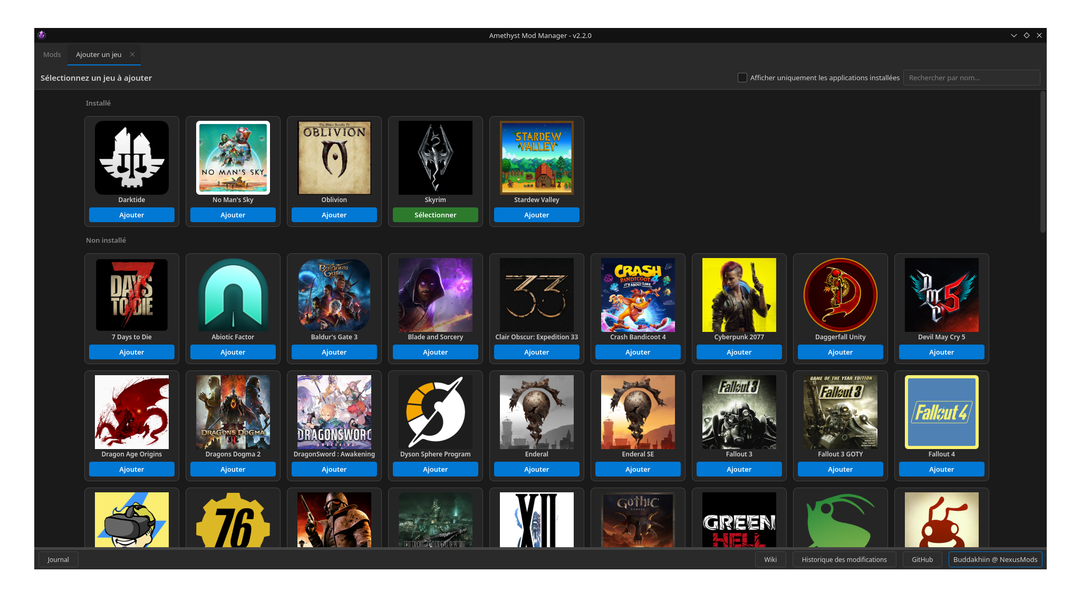The width and height of the screenshot is (1081, 610).
Task: Close the Ajouter un jeu tab
Action: point(132,54)
